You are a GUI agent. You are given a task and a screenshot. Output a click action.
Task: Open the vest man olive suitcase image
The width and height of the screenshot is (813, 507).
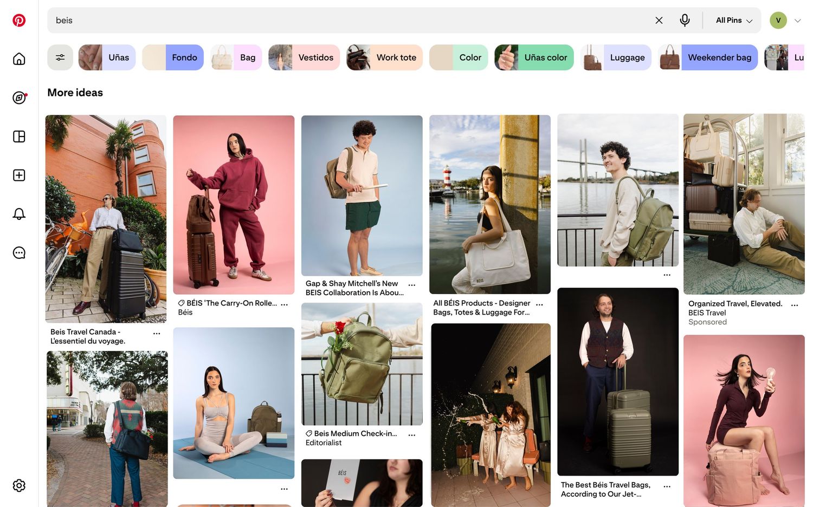(x=618, y=382)
